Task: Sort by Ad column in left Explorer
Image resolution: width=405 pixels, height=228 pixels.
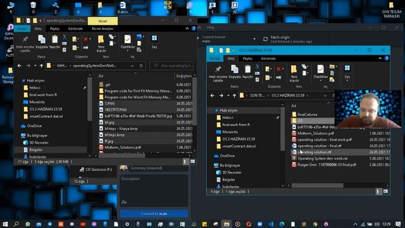Action: 101,76
